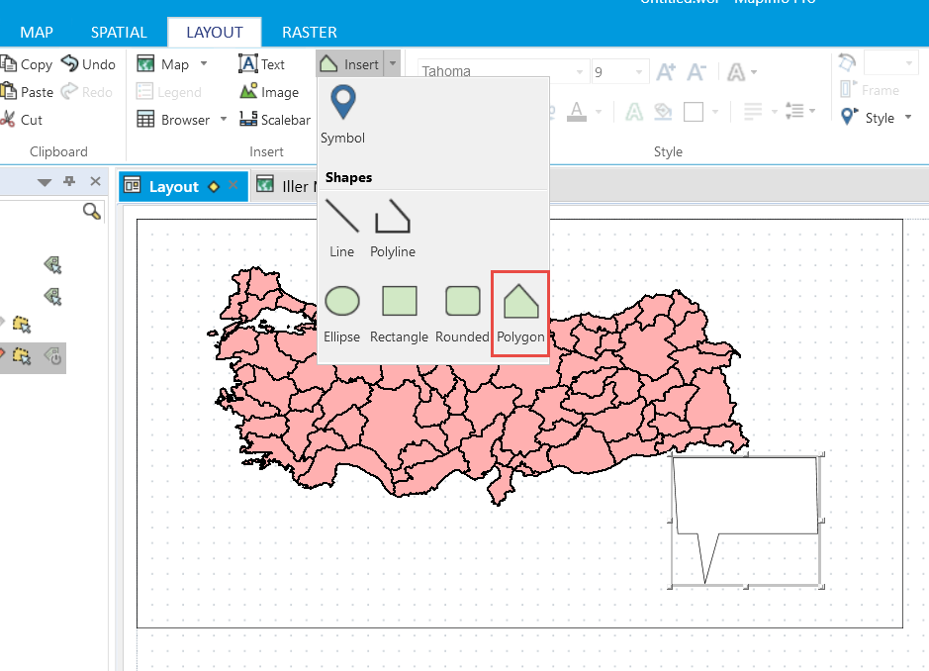Toggle the selectable icon on unhighlighted row
Viewport: 929px width, 671px height.
(x=22, y=325)
